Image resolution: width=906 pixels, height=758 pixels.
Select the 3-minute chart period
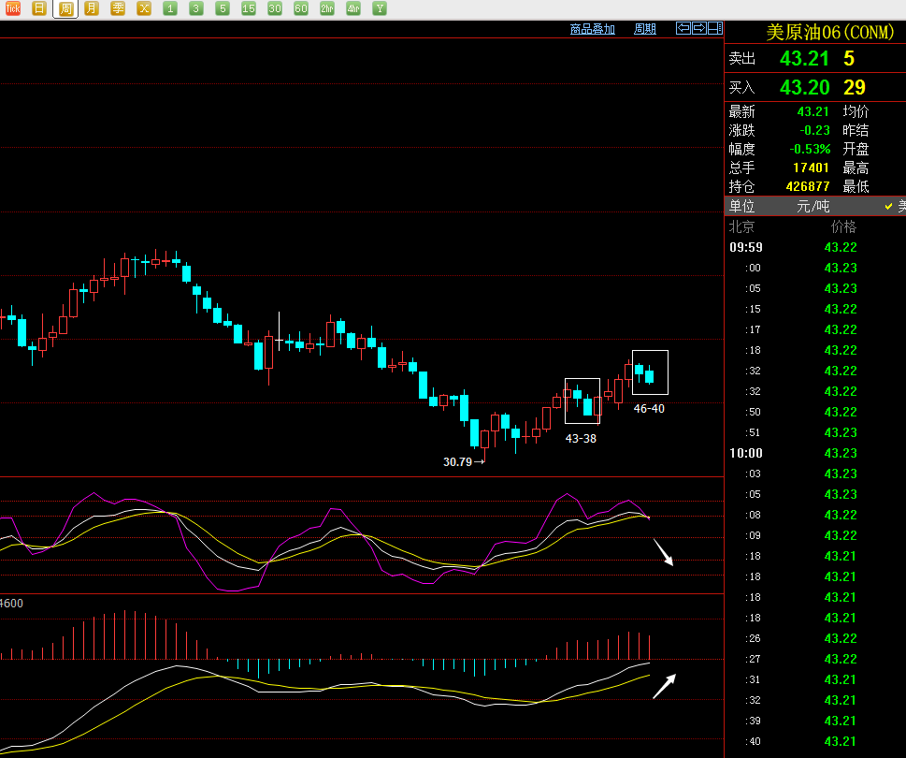(196, 8)
